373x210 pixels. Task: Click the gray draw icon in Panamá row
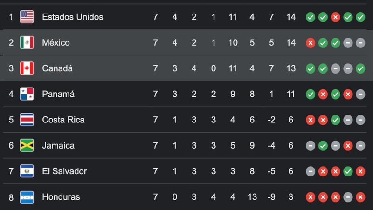[x=360, y=94]
